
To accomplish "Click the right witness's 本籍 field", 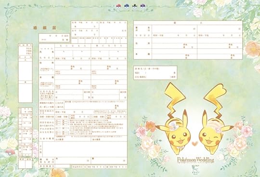I will (220, 54).
